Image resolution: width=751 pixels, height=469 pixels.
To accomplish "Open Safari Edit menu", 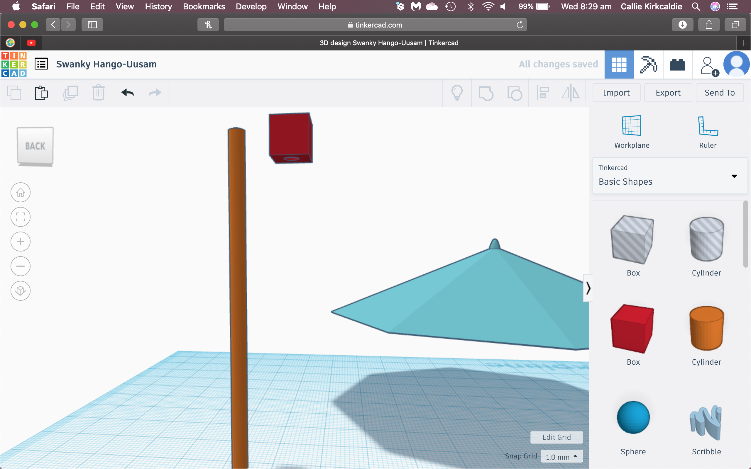I will click(x=97, y=6).
